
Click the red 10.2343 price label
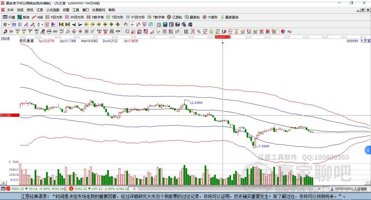[x=10, y=115]
